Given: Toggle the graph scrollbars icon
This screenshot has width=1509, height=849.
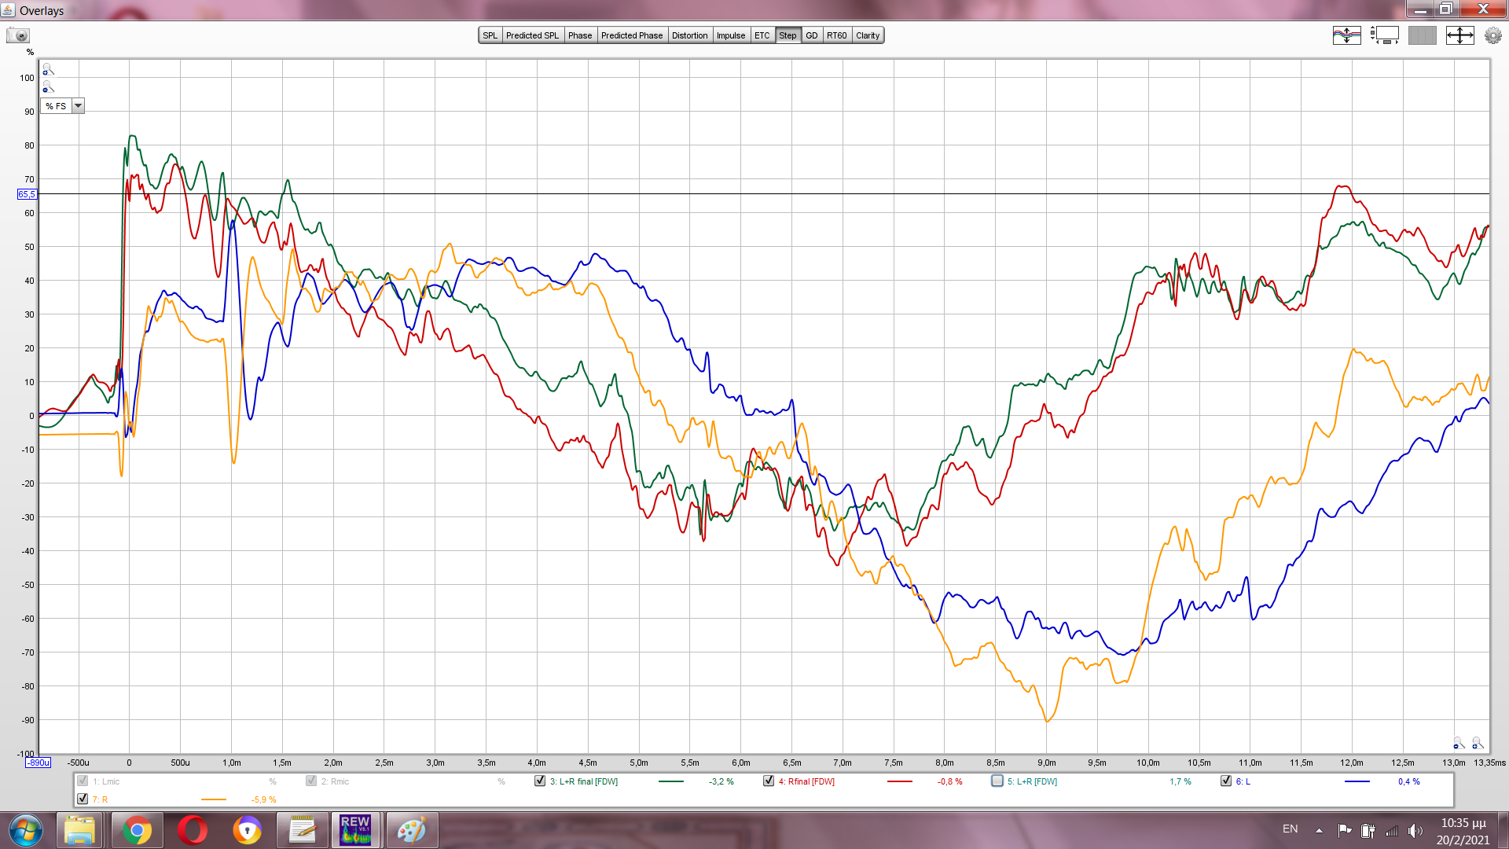Looking at the screenshot, I should pyautogui.click(x=1384, y=35).
